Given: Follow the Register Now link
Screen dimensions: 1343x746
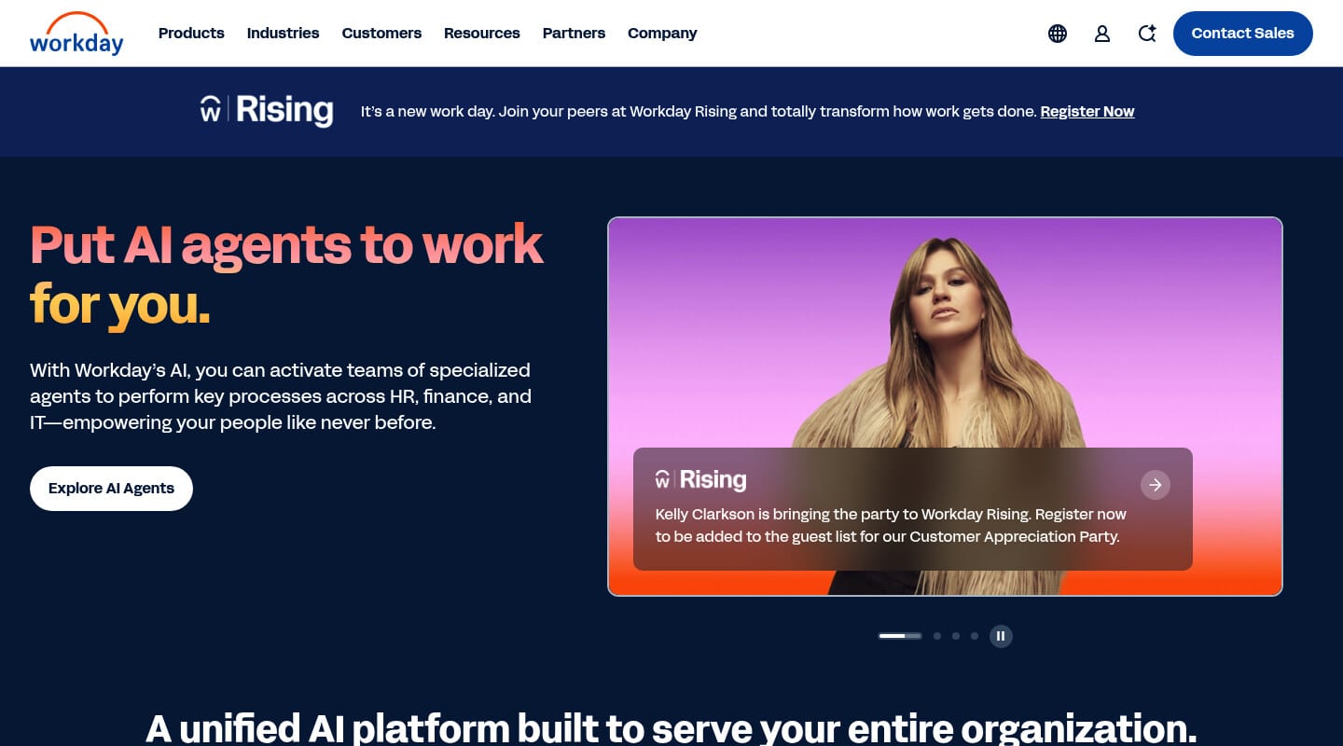Looking at the screenshot, I should (x=1087, y=112).
